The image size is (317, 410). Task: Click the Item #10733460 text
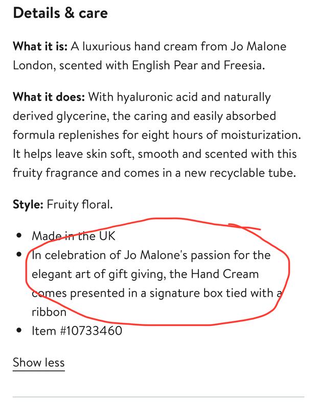coord(77,331)
